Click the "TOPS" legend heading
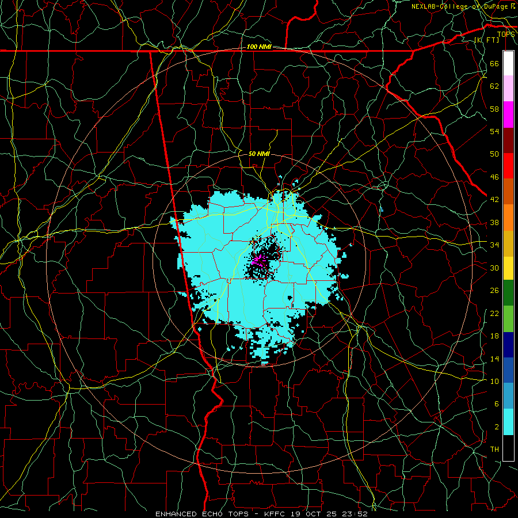The height and width of the screenshot is (518, 518). (x=506, y=35)
